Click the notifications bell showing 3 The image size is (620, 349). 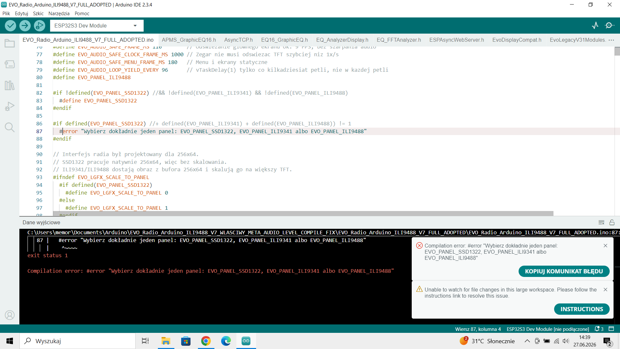click(599, 329)
